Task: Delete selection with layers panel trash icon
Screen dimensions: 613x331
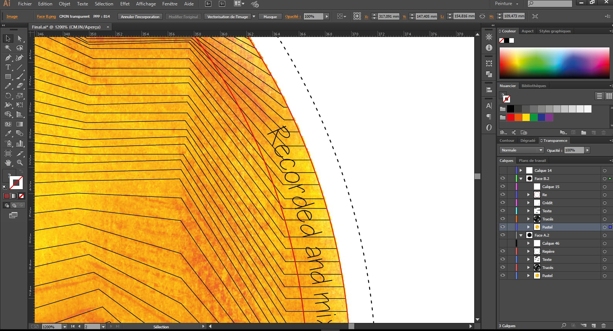Action: point(604,326)
